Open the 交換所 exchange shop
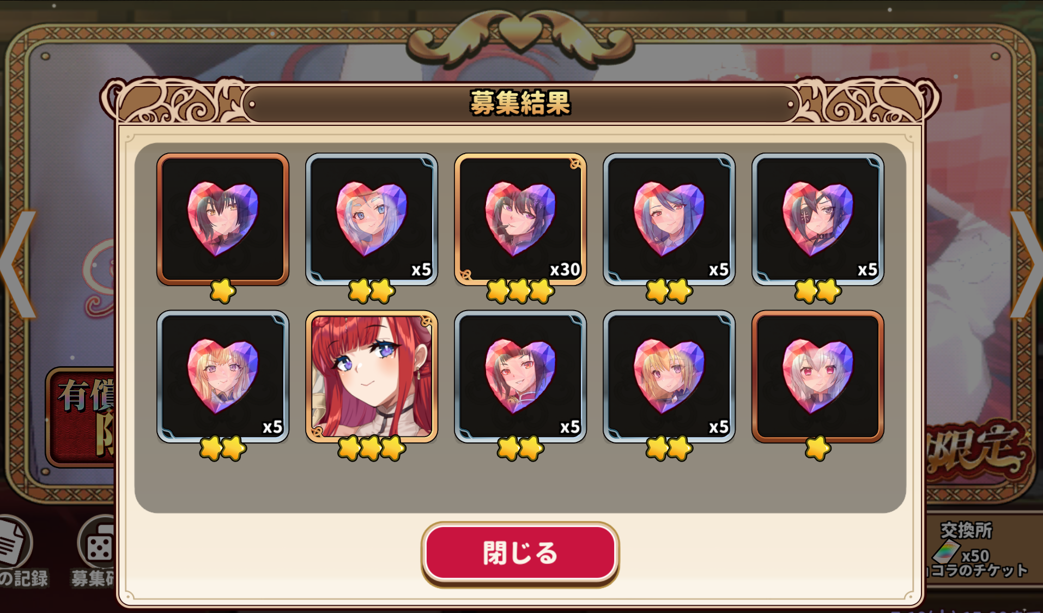This screenshot has width=1043, height=613. (x=966, y=530)
